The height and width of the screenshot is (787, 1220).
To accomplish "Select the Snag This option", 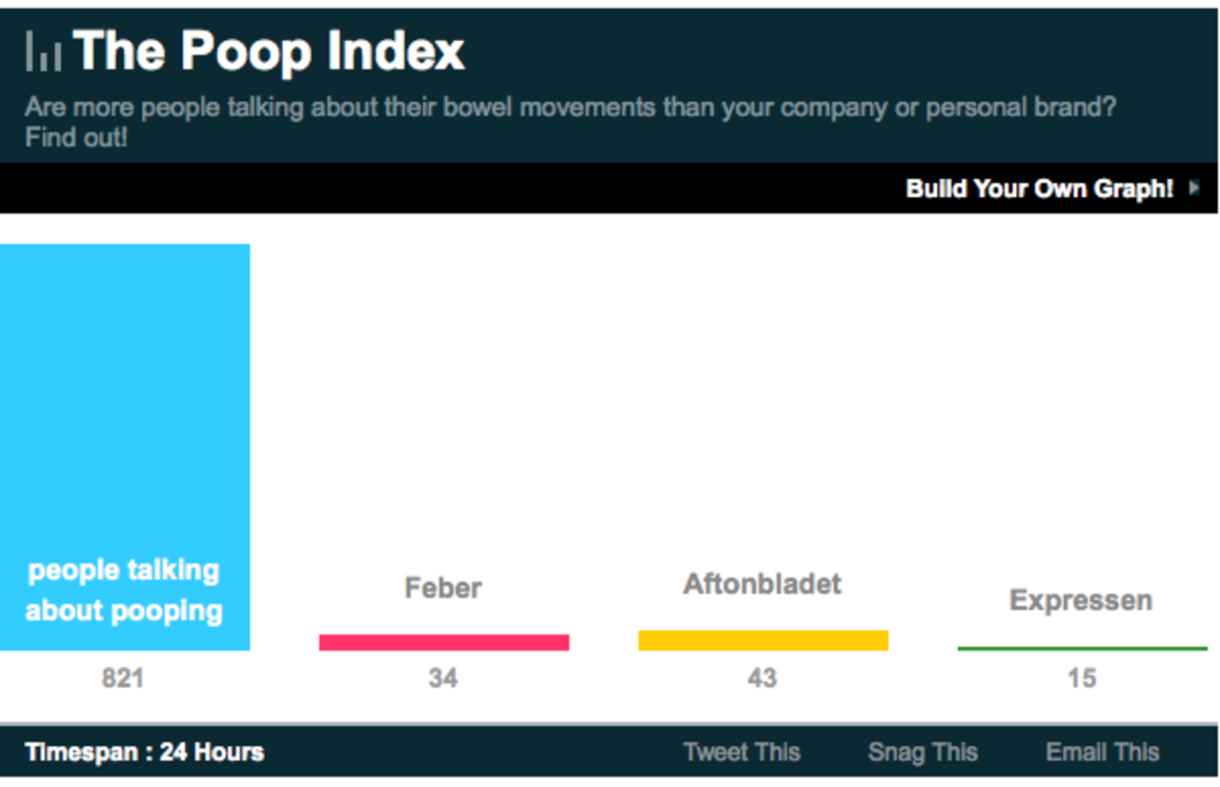I will (923, 752).
